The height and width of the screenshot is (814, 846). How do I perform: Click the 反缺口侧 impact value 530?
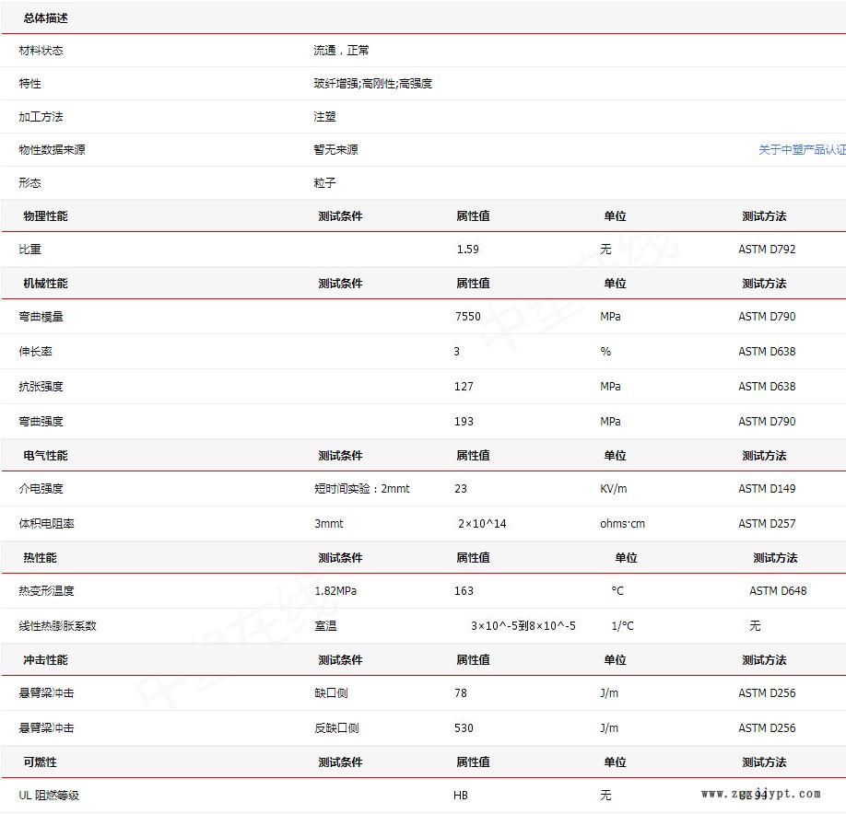(464, 728)
